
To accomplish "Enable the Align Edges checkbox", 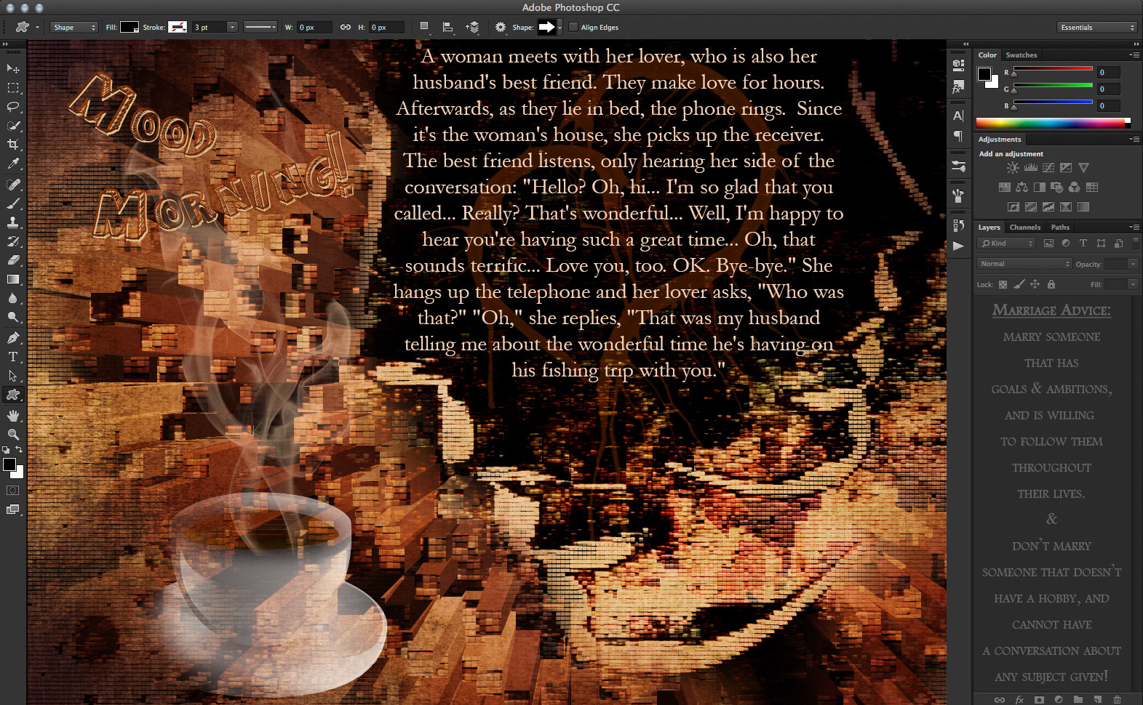I will pos(573,28).
